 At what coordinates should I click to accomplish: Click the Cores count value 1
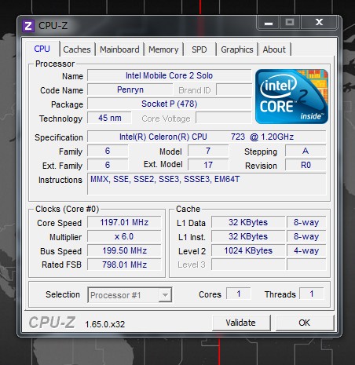click(x=239, y=294)
